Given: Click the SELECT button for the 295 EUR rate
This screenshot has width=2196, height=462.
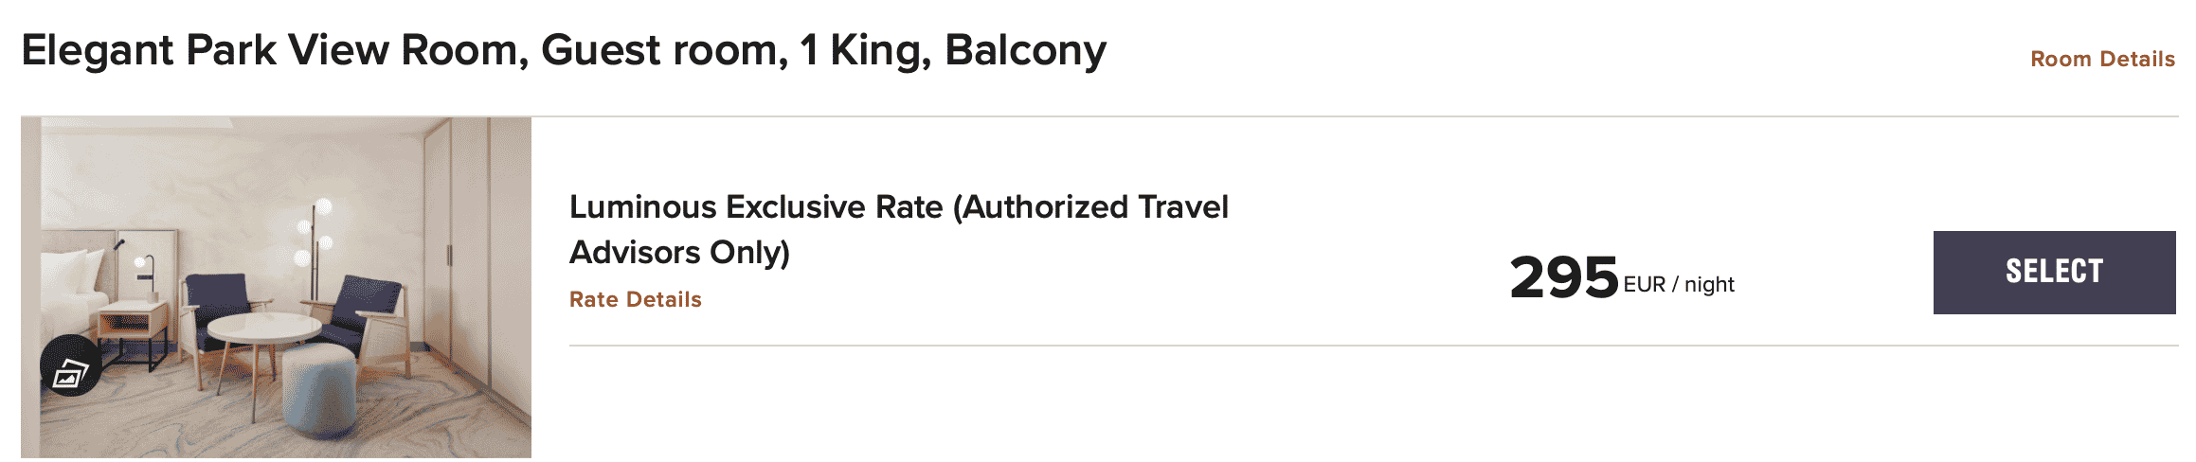Looking at the screenshot, I should 2054,273.
